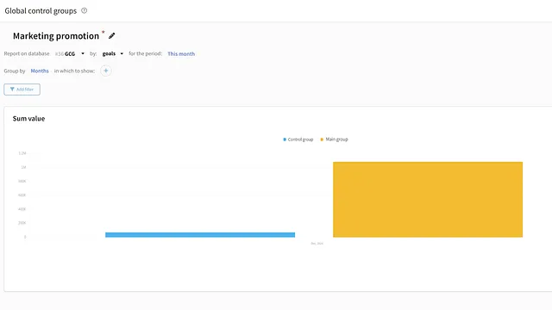Open the help icon beside Global control groups
Screen dimensions: 552x310
point(85,10)
